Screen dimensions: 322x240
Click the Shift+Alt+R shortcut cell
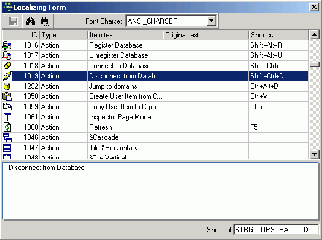pyautogui.click(x=279, y=45)
